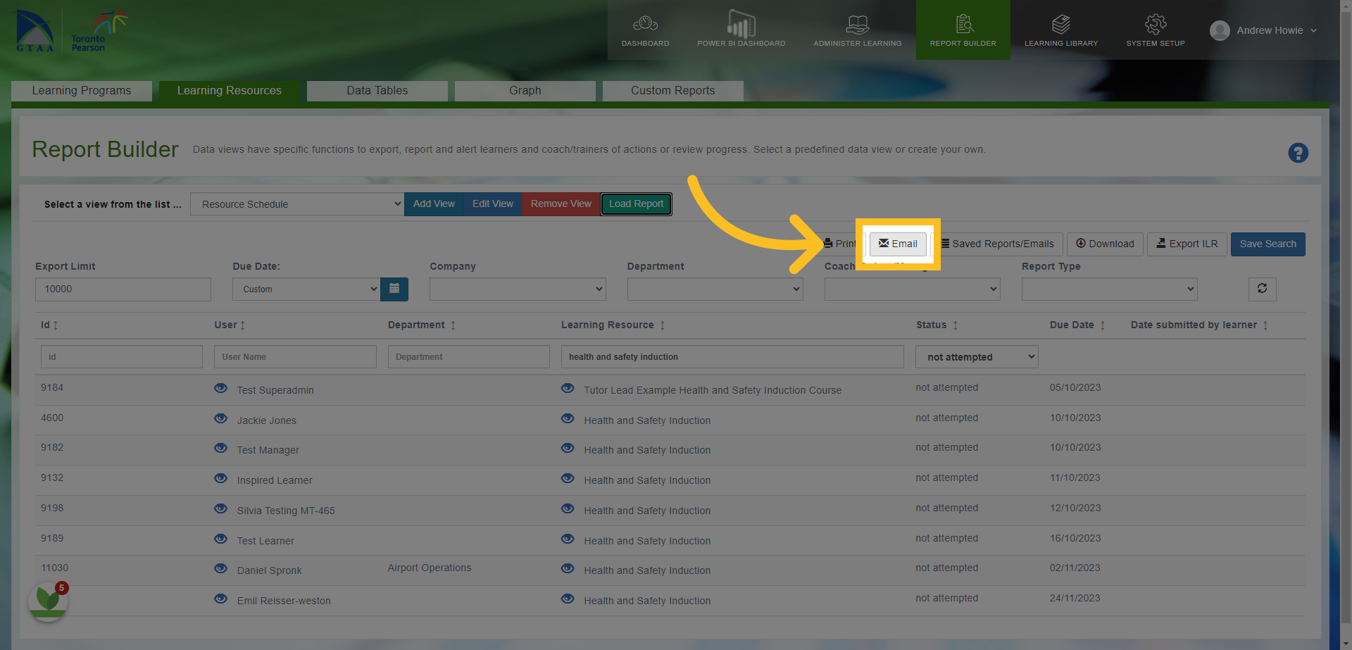This screenshot has height=650, width=1352.
Task: Click the Load Report button
Action: pyautogui.click(x=636, y=204)
